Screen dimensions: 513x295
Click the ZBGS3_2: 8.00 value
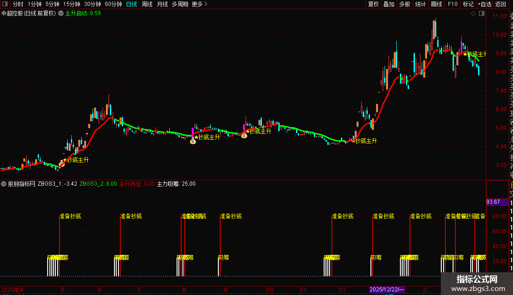point(98,184)
